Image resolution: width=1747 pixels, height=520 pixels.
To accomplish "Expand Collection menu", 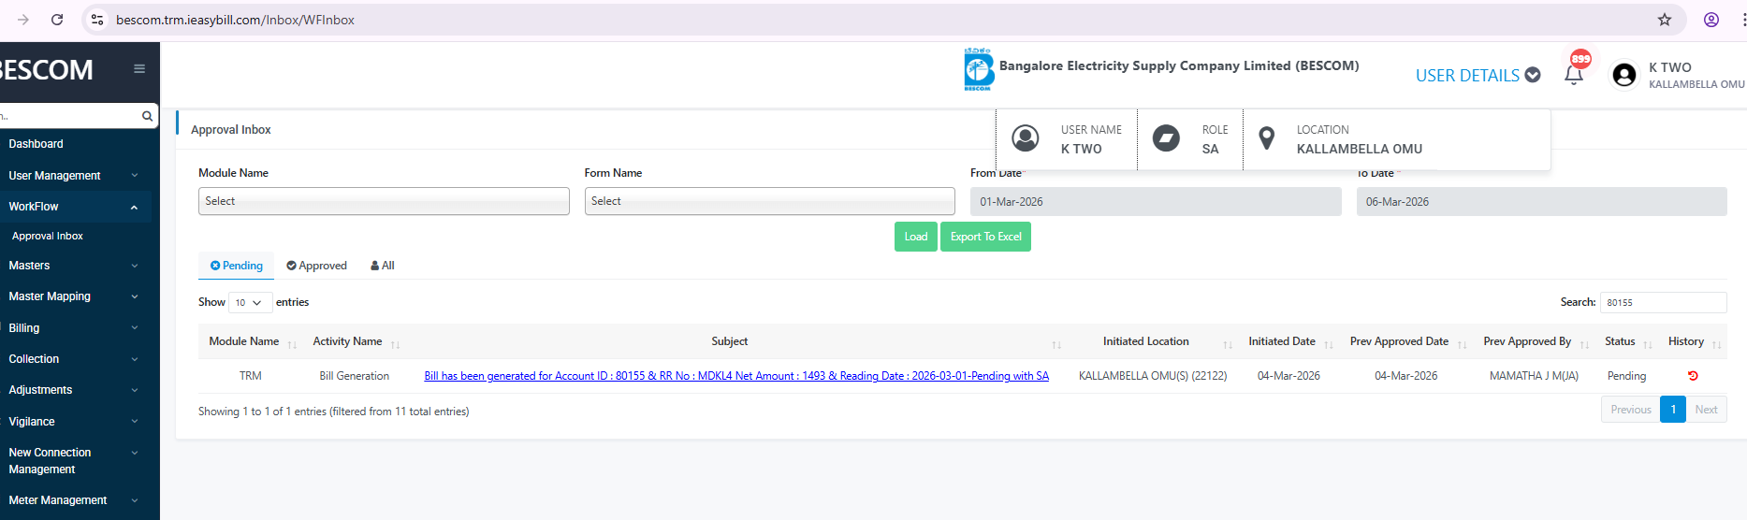I will [x=76, y=359].
